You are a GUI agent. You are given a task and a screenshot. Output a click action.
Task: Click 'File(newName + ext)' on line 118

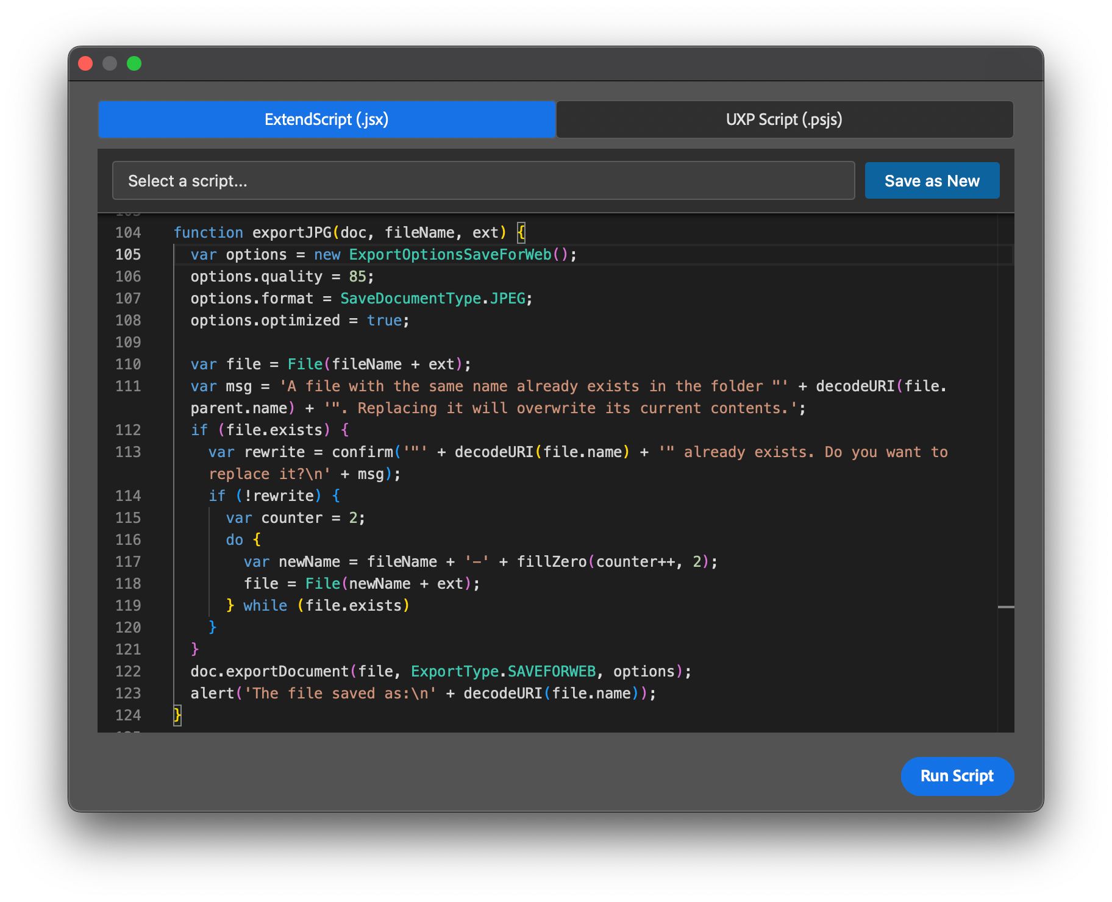pos(388,583)
